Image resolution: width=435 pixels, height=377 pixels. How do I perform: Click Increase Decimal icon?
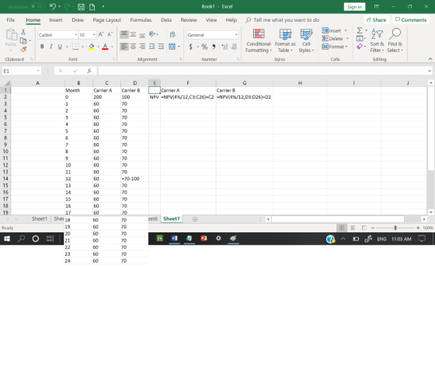(x=224, y=47)
